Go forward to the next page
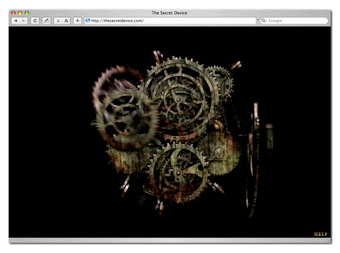Image resolution: width=340 pixels, height=253 pixels. 24,21
